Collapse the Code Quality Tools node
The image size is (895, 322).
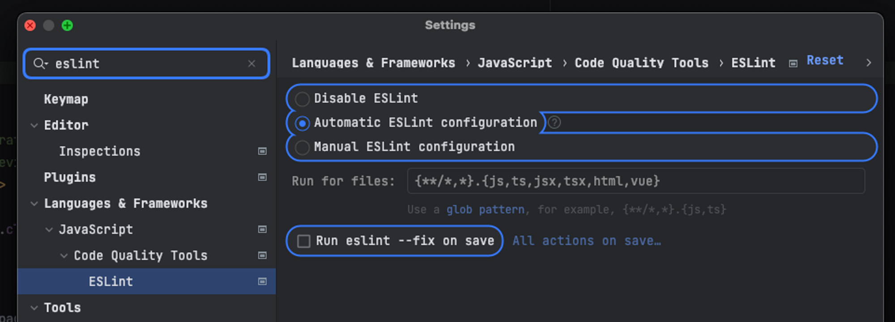click(x=64, y=255)
